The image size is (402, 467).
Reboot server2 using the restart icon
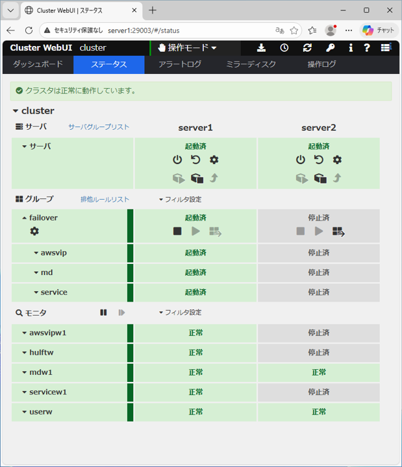click(319, 160)
